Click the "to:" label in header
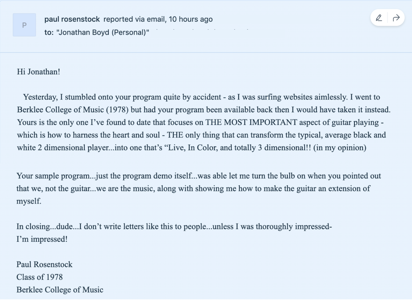 click(x=49, y=32)
